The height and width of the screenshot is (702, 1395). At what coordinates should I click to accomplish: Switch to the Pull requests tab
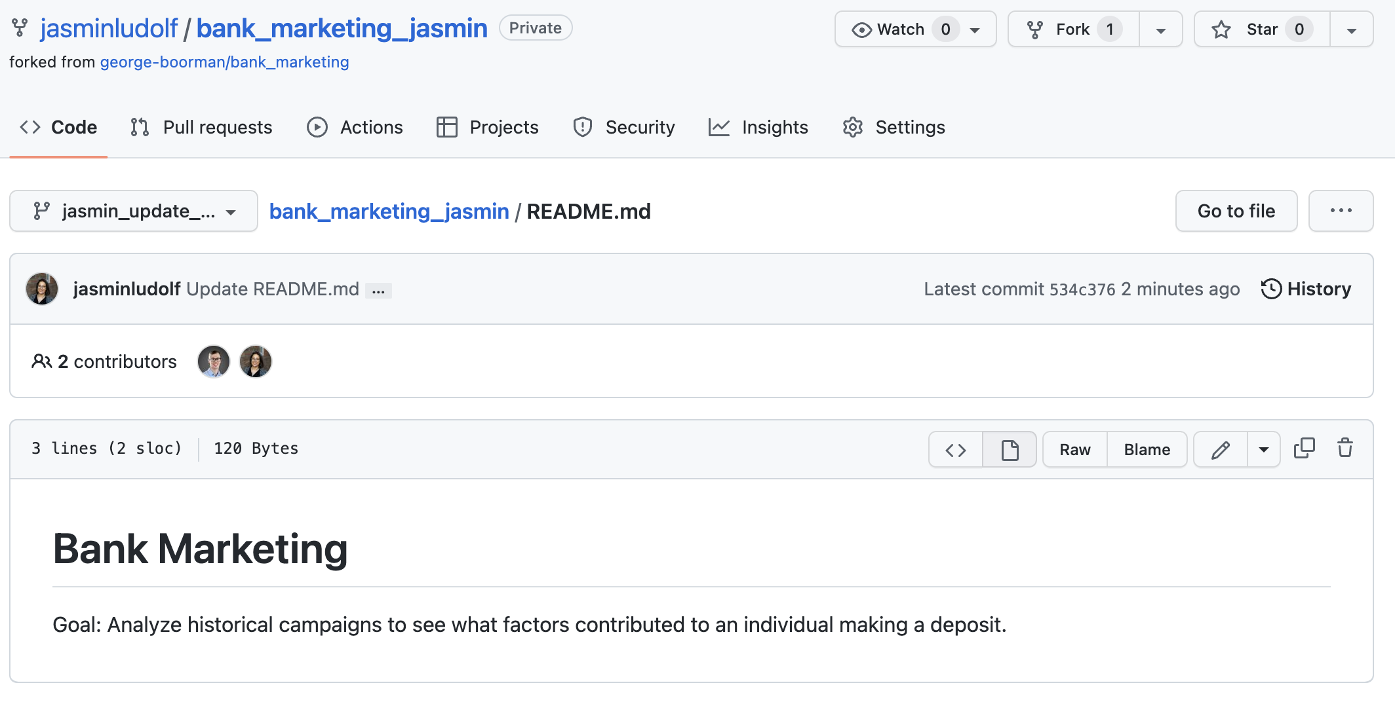(201, 127)
